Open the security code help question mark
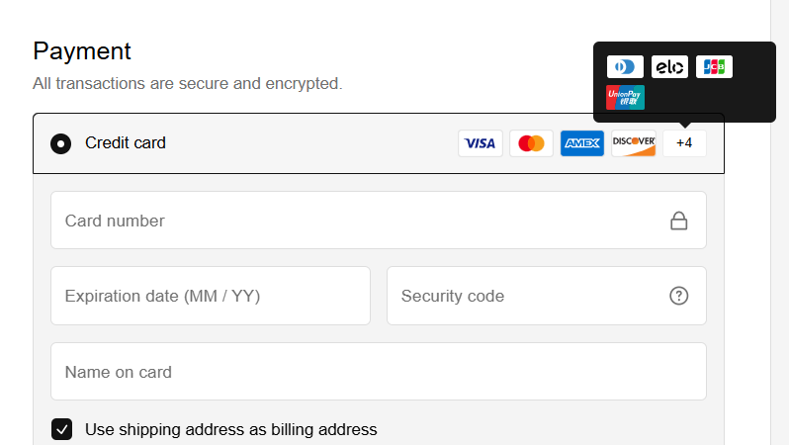Screen dimensions: 789x445 click(x=679, y=296)
